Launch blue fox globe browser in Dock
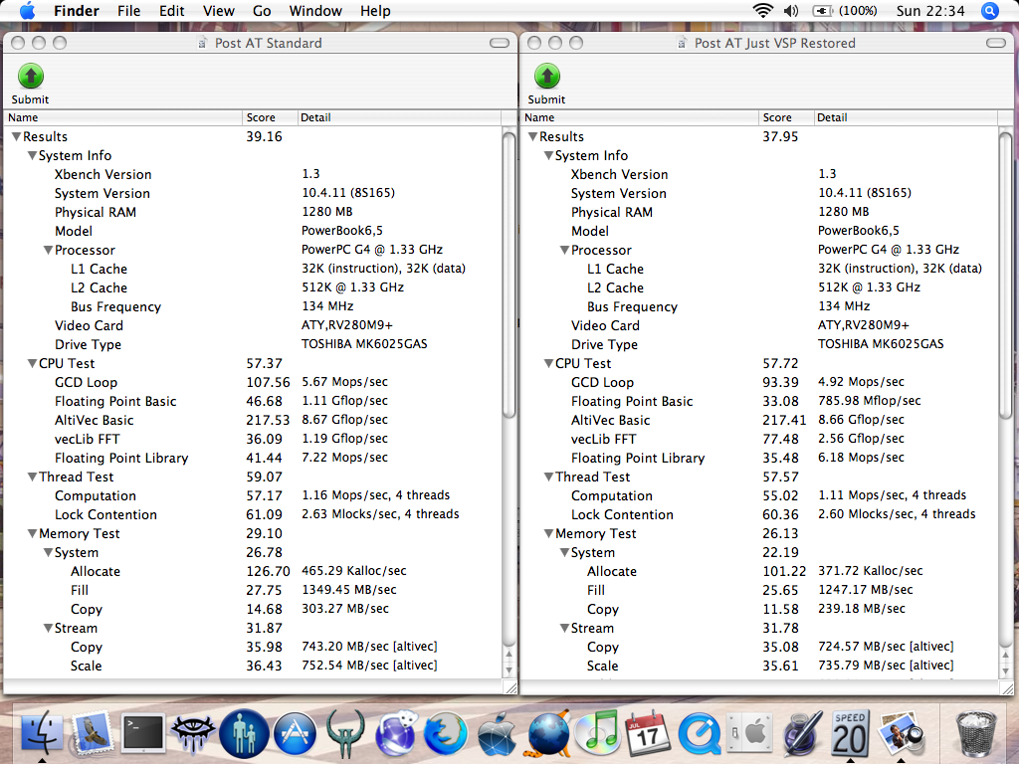Screen dimensions: 1019x764 (x=446, y=734)
